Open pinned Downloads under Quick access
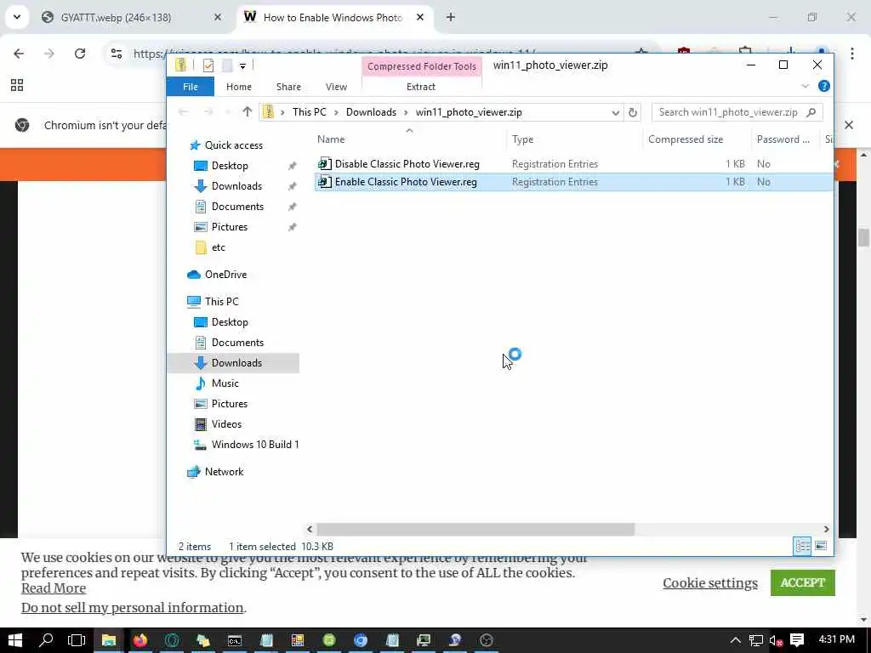871x653 pixels. click(x=236, y=186)
